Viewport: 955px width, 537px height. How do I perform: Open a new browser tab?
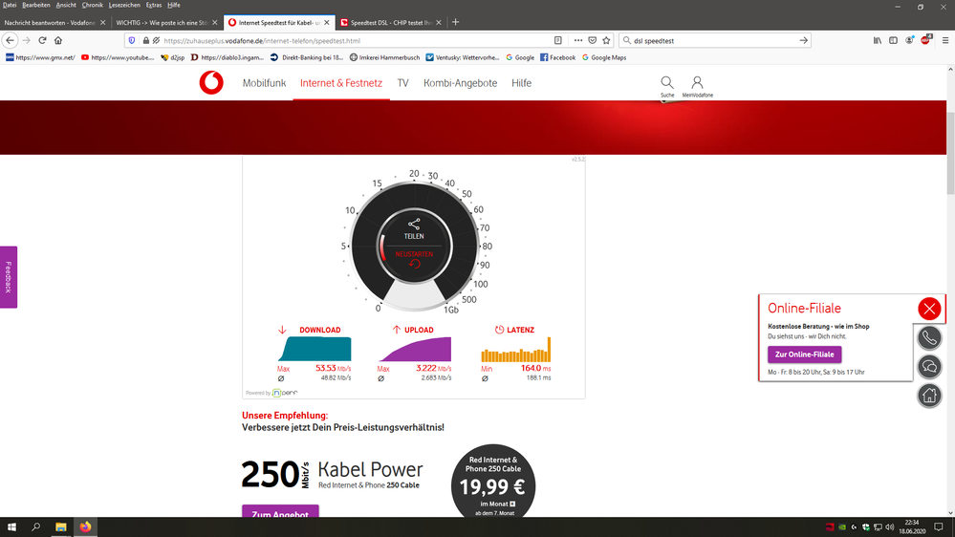[x=455, y=23]
